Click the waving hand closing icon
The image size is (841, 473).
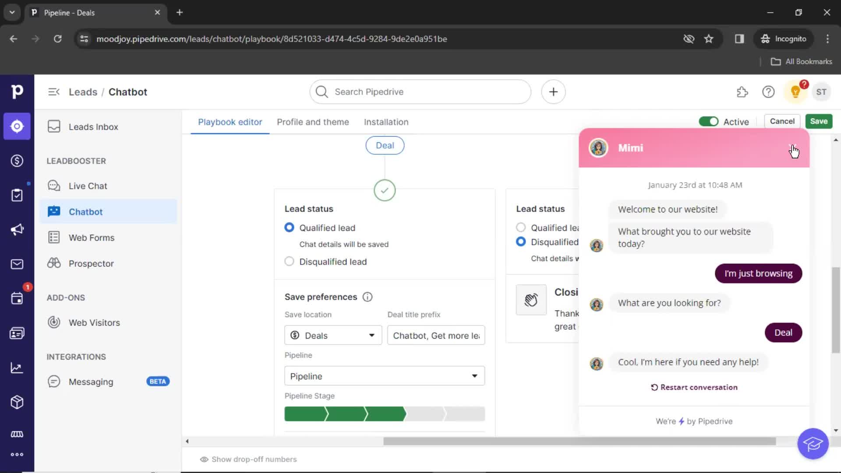(x=531, y=300)
